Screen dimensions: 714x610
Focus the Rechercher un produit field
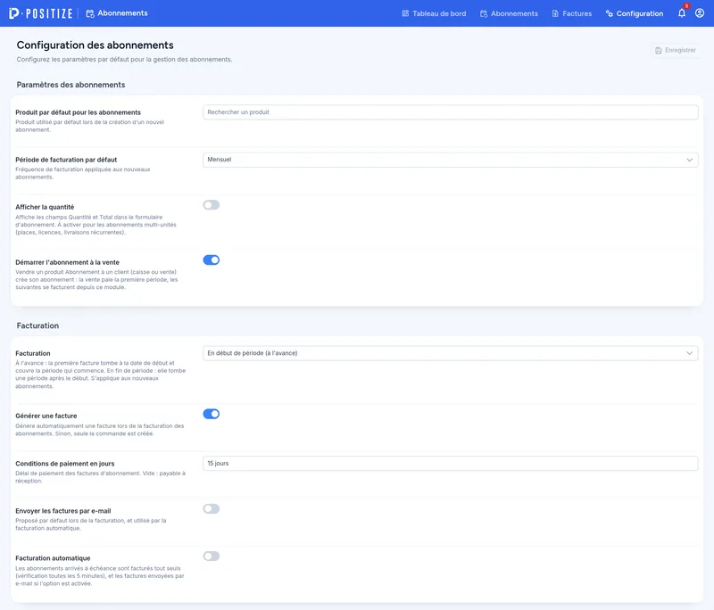tap(451, 112)
